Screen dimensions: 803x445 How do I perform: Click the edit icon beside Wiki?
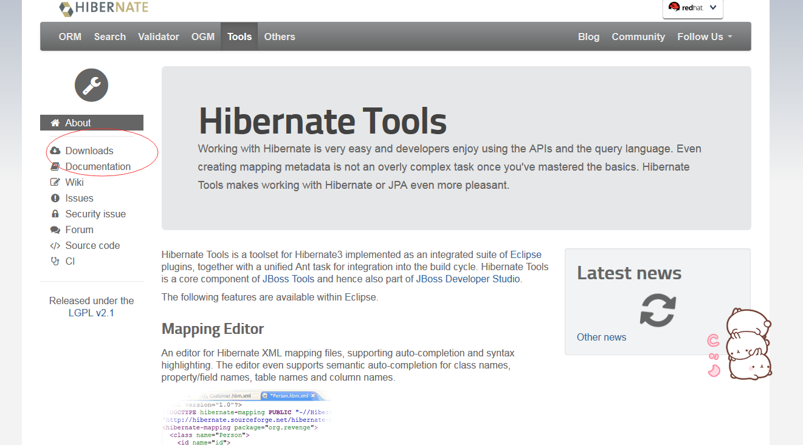click(55, 182)
